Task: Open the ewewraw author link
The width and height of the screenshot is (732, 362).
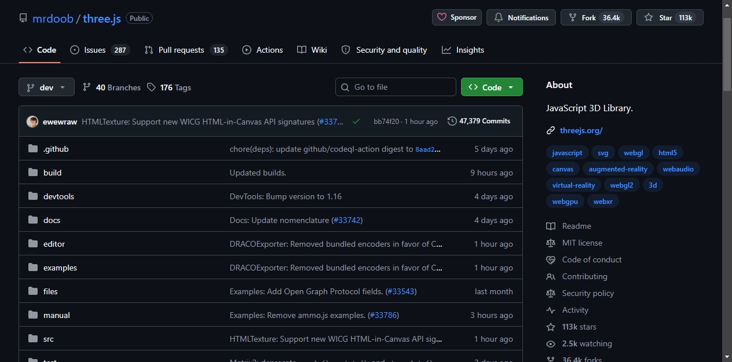Action: (60, 122)
